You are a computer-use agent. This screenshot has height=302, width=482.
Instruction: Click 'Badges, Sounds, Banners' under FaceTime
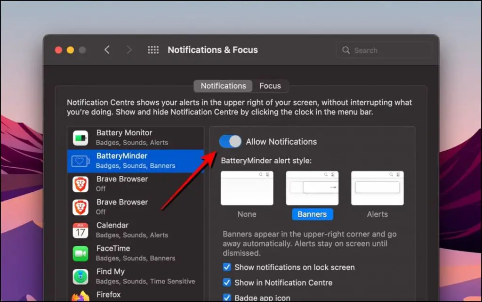(136, 258)
